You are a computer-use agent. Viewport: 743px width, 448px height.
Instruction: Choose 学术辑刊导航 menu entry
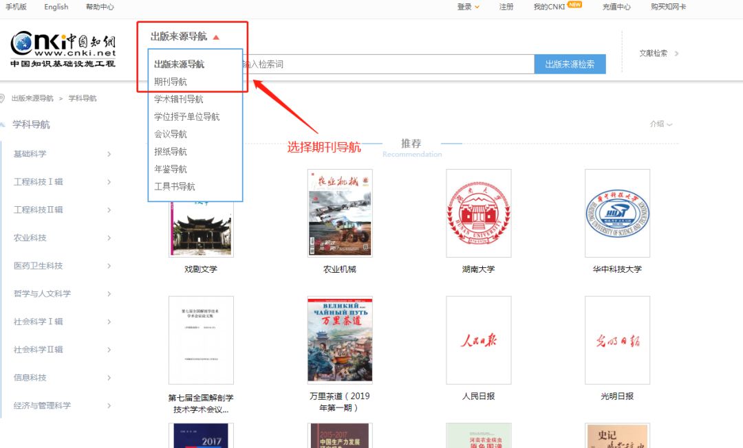click(x=179, y=100)
